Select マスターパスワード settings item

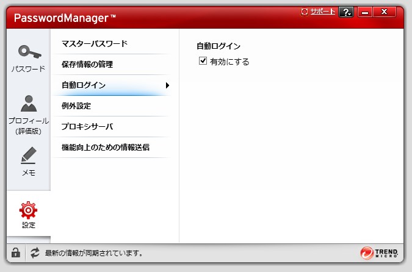(x=112, y=43)
